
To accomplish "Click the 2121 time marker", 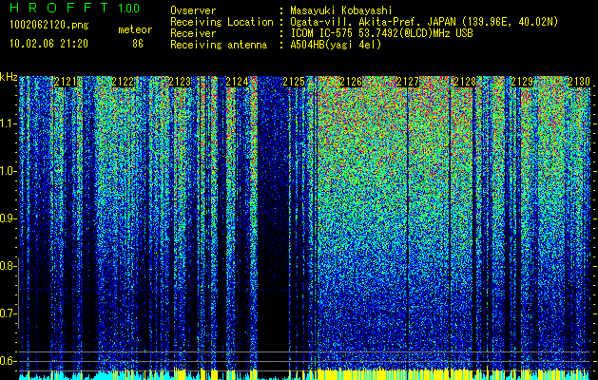I will pos(66,82).
